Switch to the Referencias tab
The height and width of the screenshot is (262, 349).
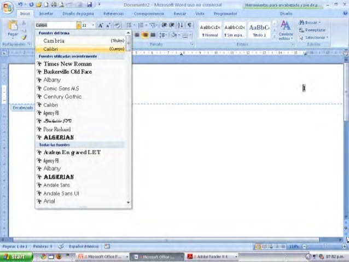[114, 14]
